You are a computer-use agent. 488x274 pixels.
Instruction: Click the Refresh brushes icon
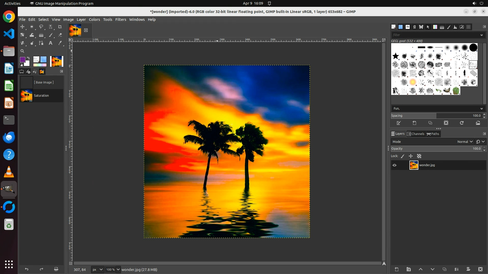tap(462, 123)
